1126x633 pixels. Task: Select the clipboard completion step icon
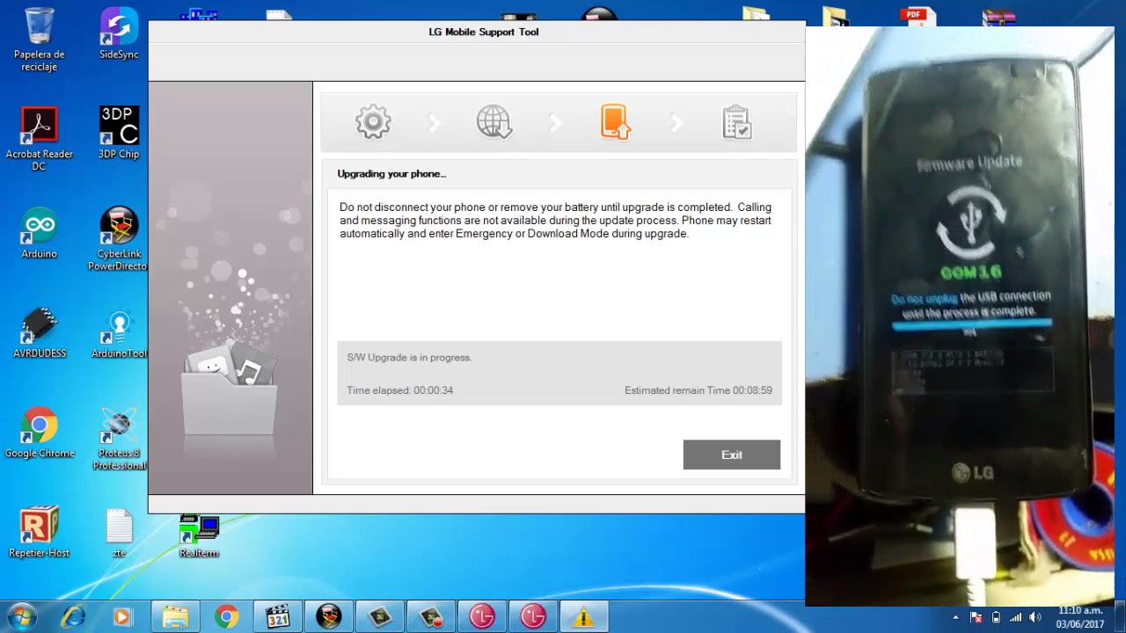736,122
